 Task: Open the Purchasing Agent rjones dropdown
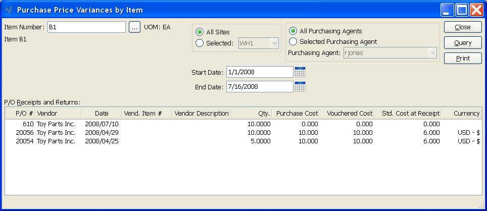pyautogui.click(x=432, y=52)
